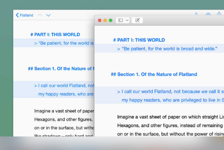Image resolution: width=224 pixels, height=150 pixels.
Task: Click the '# PART I: THIS WORLD' heading in the front window
Action: pyautogui.click(x=139, y=40)
